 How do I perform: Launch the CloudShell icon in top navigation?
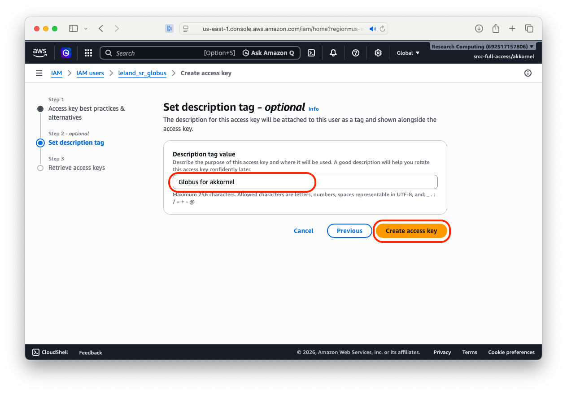(x=311, y=53)
